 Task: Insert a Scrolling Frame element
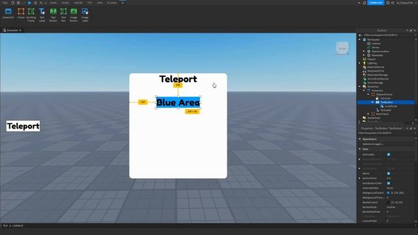(x=31, y=15)
